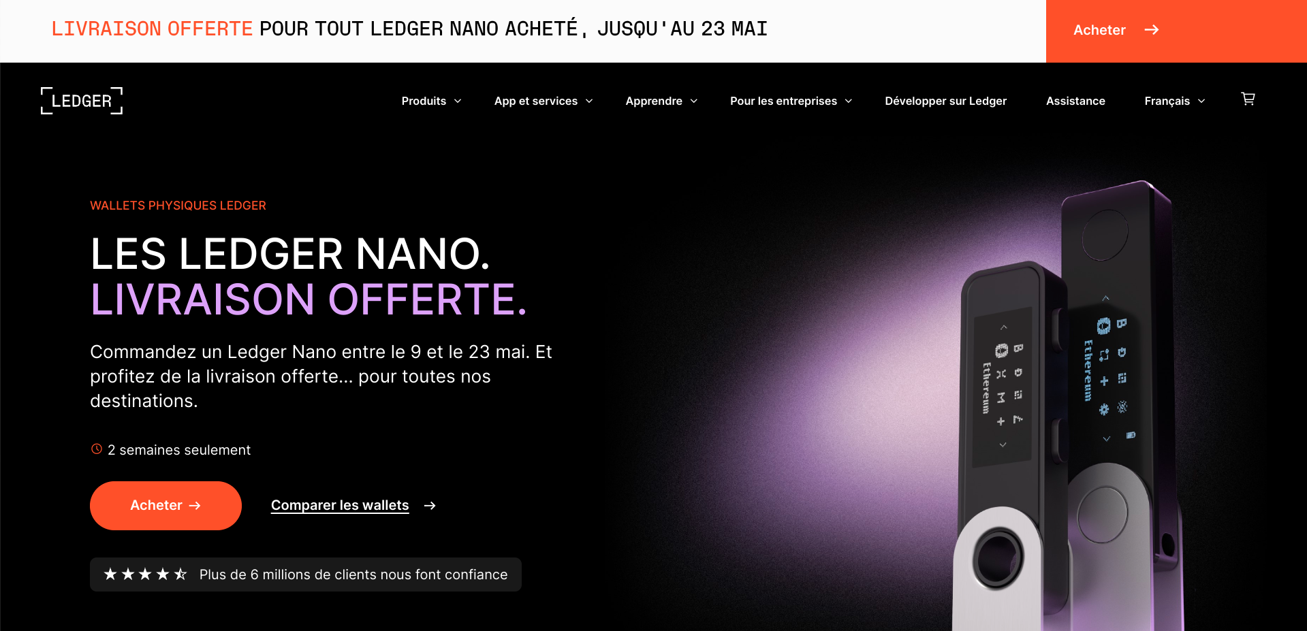Viewport: 1307px width, 631px height.
Task: Click the customer trust rating badge
Action: pyautogui.click(x=306, y=575)
